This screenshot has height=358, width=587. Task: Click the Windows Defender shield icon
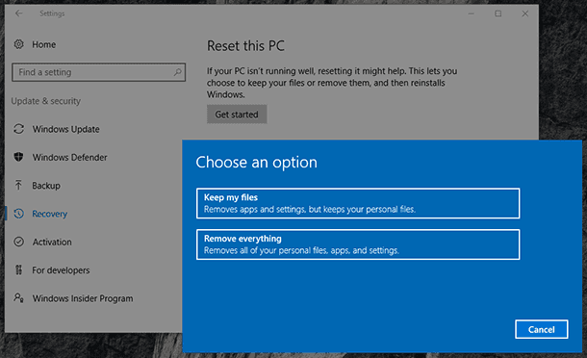coord(18,157)
